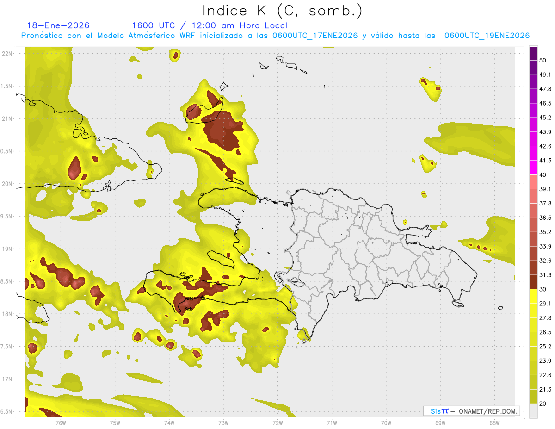
Task: Click the salmon colorbar swatch between 39.1 and 40
Action: [x=533, y=182]
